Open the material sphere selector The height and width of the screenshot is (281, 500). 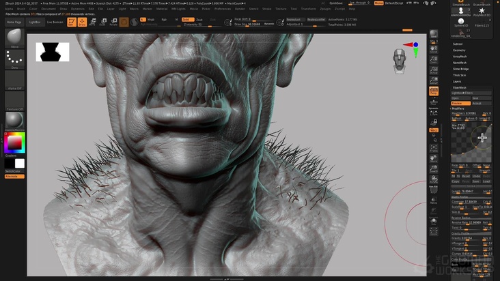14,121
